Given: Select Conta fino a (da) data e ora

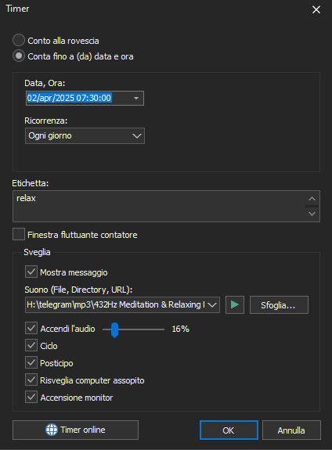Looking at the screenshot, I should pos(19,56).
